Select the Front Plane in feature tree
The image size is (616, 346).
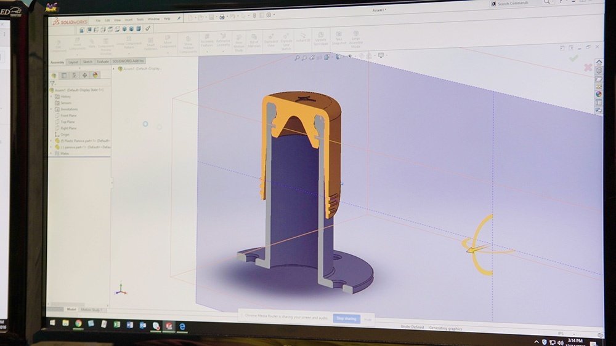68,116
